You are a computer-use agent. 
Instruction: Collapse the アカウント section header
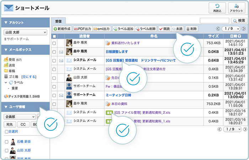(25, 22)
